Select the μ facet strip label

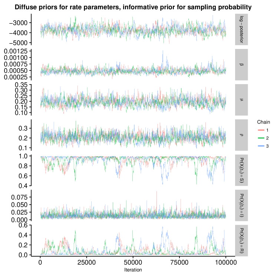241,100
